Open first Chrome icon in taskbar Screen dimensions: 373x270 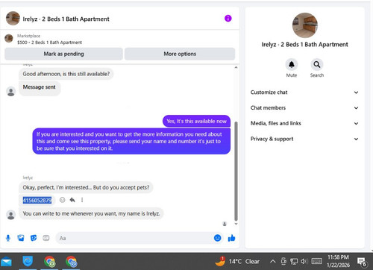49,262
